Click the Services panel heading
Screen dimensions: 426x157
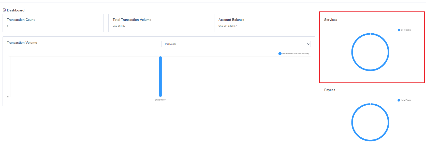coord(330,20)
